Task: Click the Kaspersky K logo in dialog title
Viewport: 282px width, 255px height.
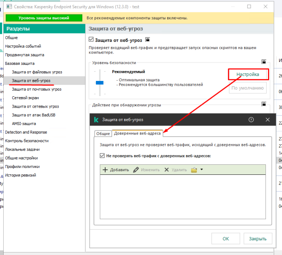Action: (96, 120)
